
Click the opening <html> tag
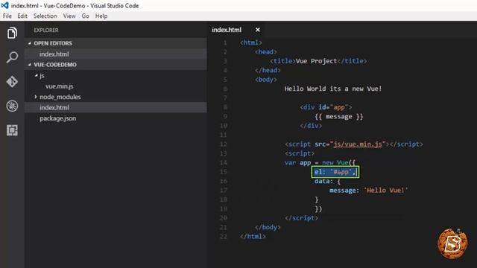click(251, 42)
